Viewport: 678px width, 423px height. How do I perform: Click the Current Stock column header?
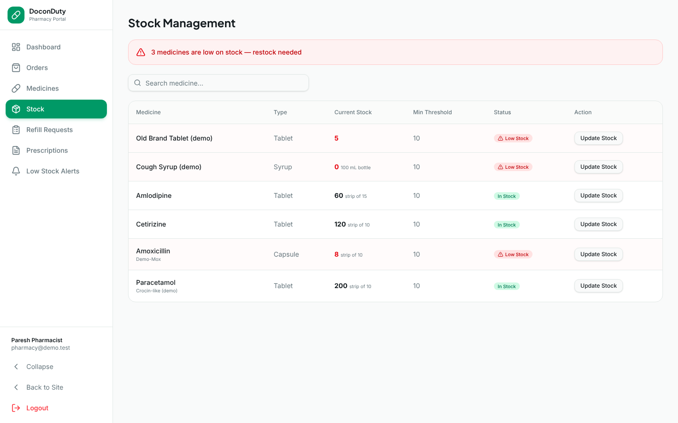point(353,112)
